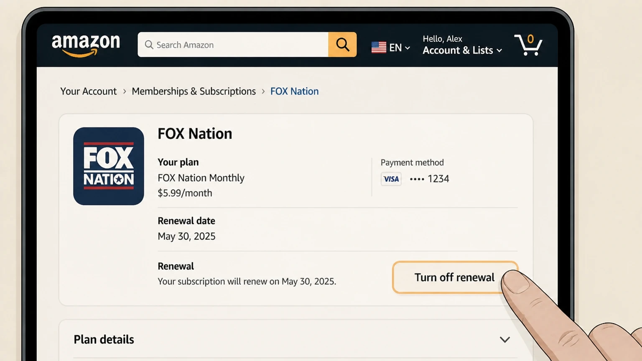642x361 pixels.
Task: Click the Amazon logo
Action: [86, 45]
